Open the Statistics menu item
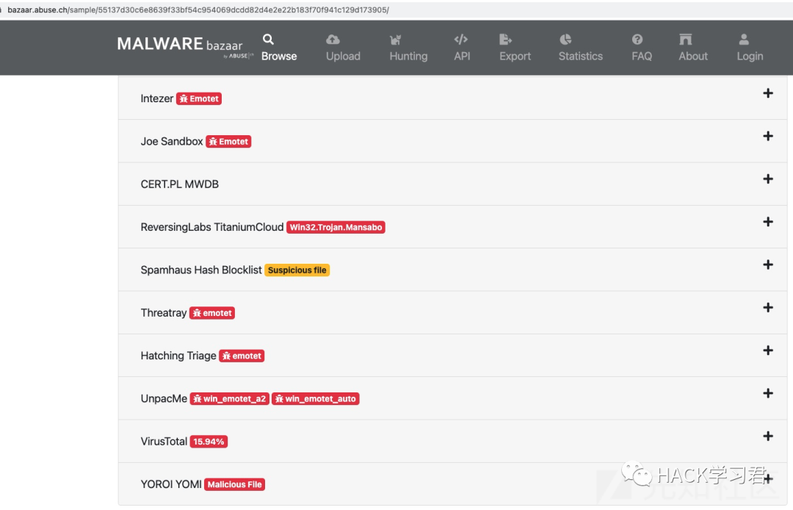The width and height of the screenshot is (793, 510). coord(581,56)
